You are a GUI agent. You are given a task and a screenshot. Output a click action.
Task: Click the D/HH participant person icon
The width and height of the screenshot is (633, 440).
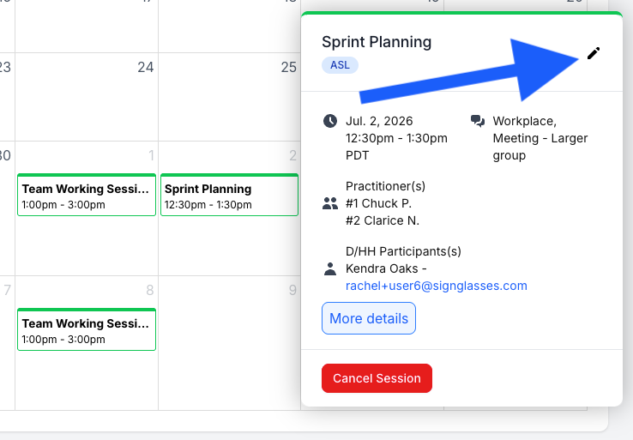click(x=330, y=268)
